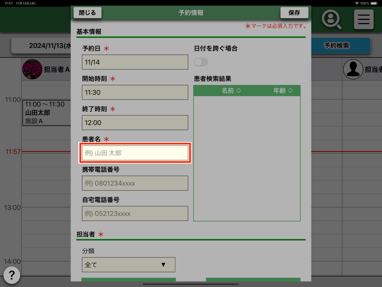The height and width of the screenshot is (287, 382).
Task: Focus the highlighted 患者名 input field
Action: pos(135,153)
